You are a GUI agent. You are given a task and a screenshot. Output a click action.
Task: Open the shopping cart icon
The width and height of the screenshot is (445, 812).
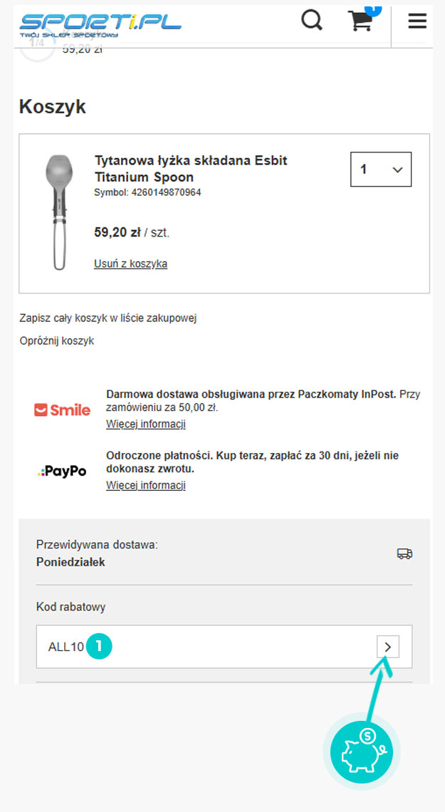pos(360,21)
